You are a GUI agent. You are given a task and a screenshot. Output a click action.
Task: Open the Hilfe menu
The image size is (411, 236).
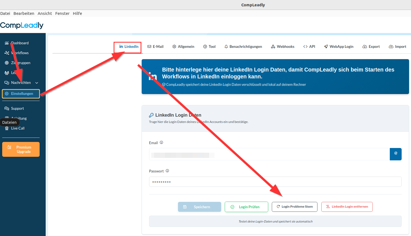pyautogui.click(x=77, y=13)
